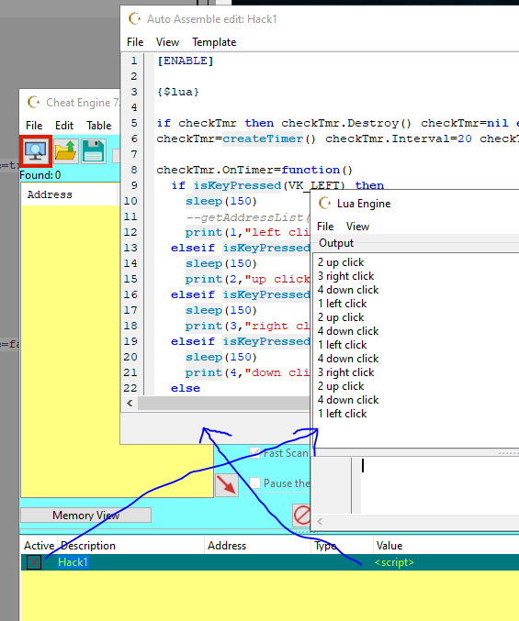The height and width of the screenshot is (621, 519).
Task: Click the Address column header in results
Action: [x=70, y=194]
